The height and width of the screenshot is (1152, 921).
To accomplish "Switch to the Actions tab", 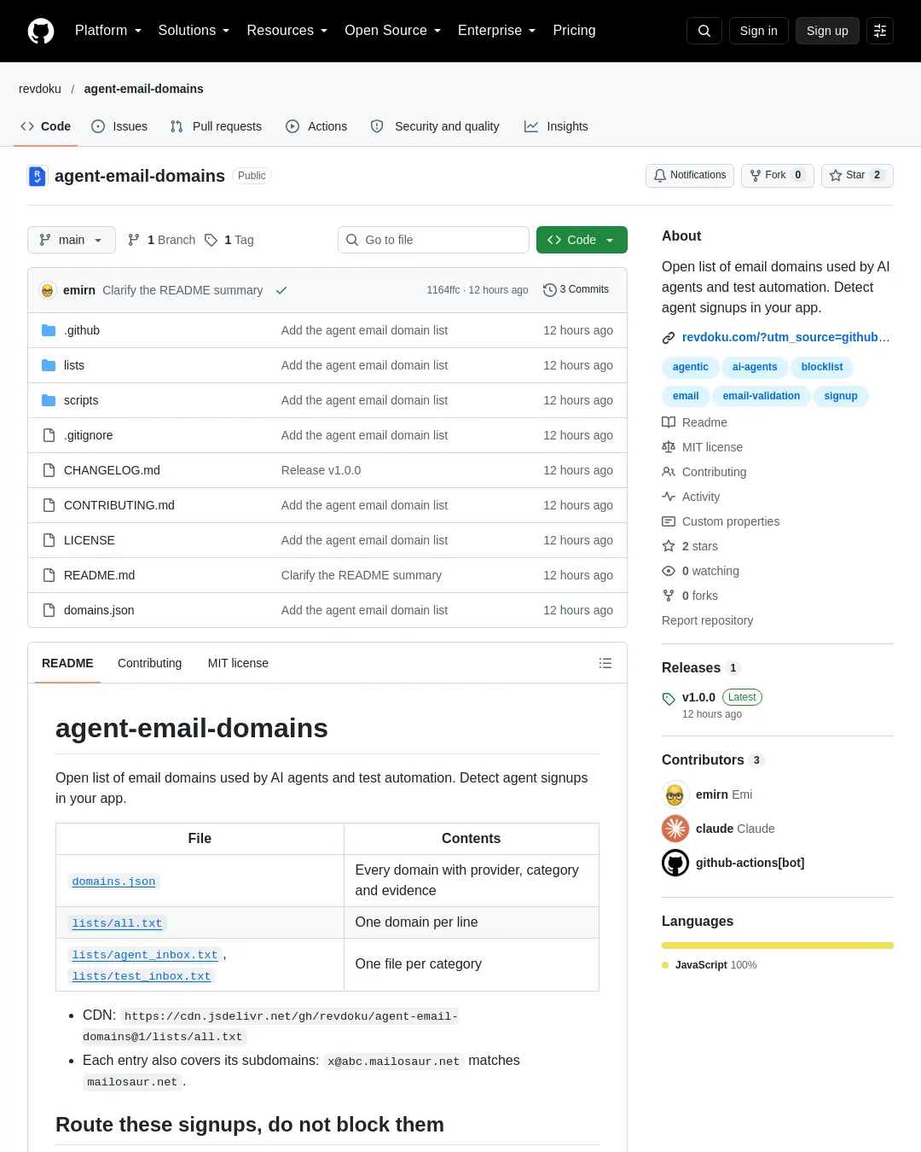I will 316,126.
